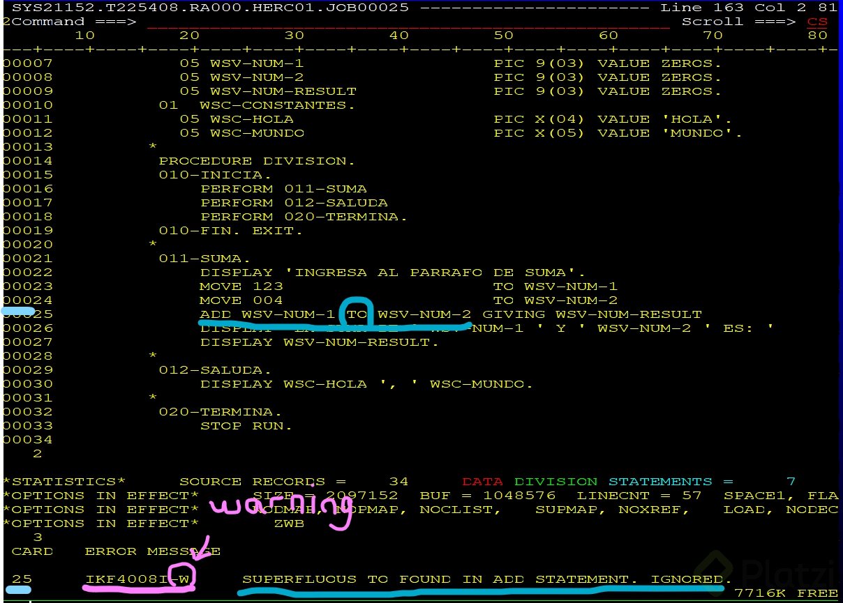Click the highlighted IKF4008I-W warning code

(137, 579)
